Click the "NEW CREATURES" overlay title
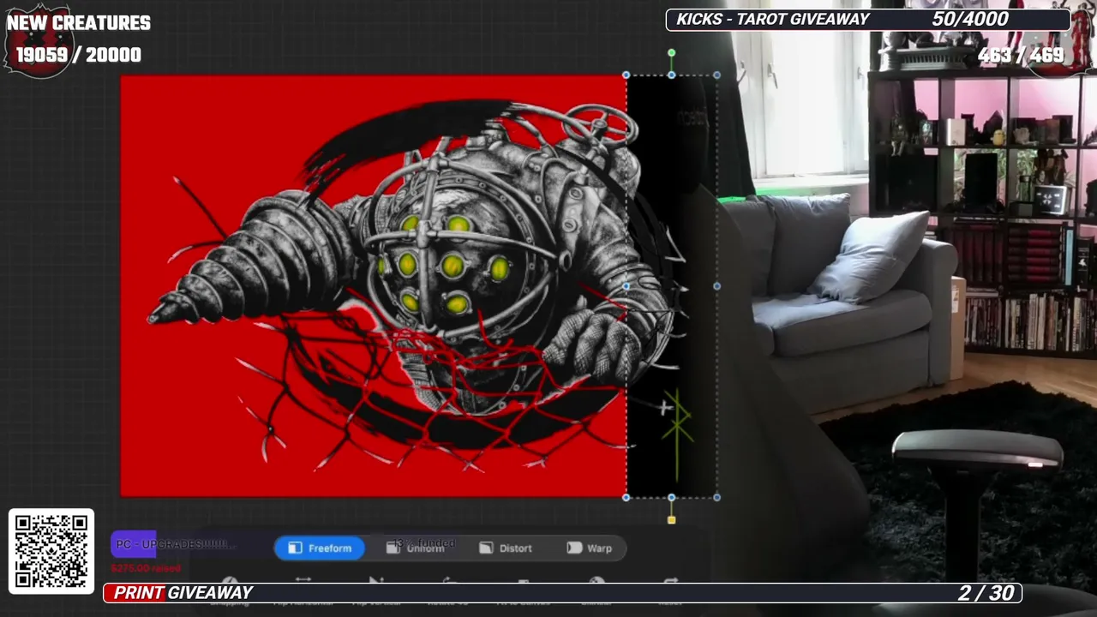This screenshot has height=617, width=1097. click(79, 23)
